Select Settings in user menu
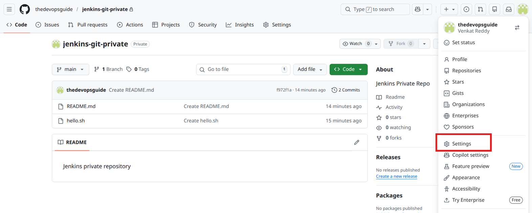532x213 pixels. tap(483, 144)
